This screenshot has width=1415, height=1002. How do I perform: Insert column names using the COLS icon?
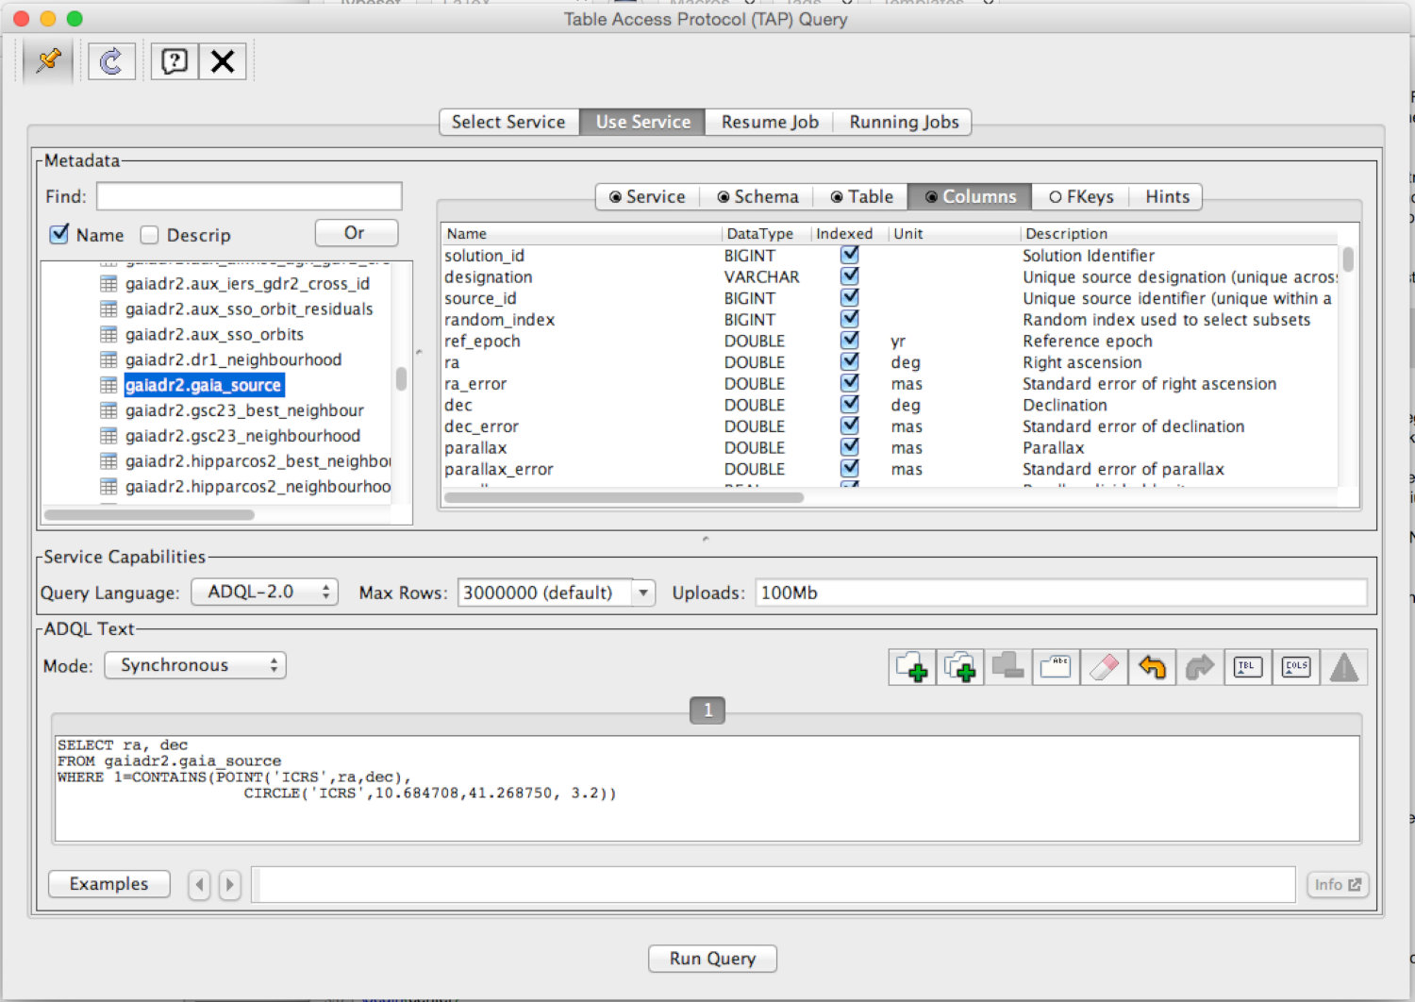pyautogui.click(x=1296, y=667)
